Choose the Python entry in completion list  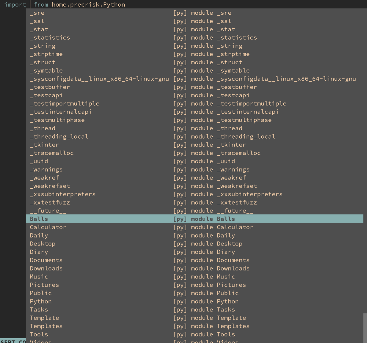195,301
